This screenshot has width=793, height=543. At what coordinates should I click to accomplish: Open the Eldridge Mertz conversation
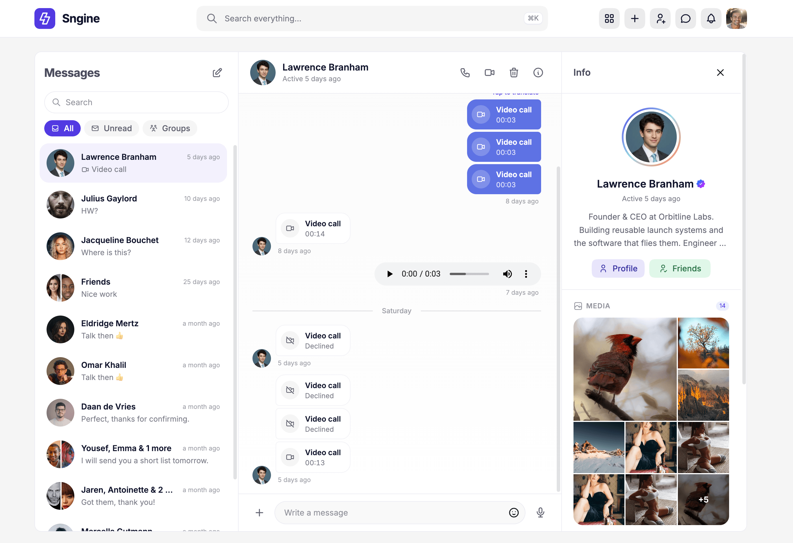pos(133,329)
